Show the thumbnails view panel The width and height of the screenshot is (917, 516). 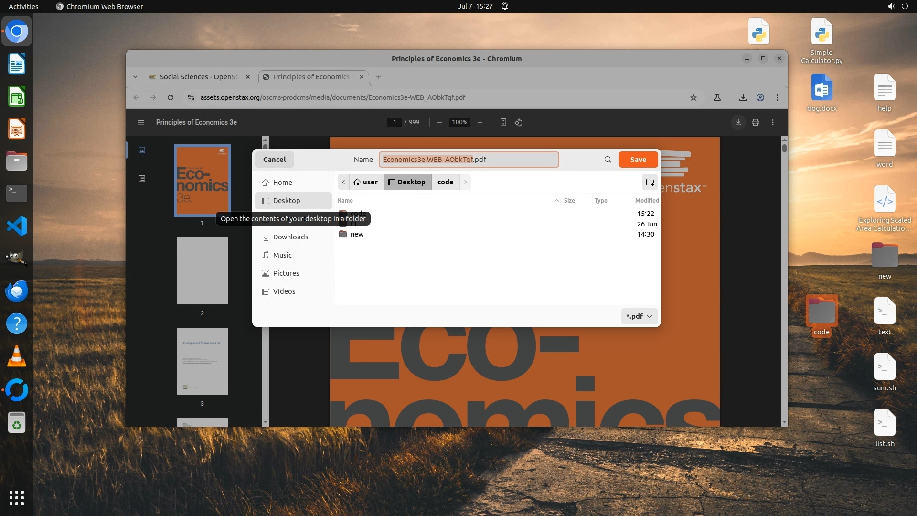(142, 150)
